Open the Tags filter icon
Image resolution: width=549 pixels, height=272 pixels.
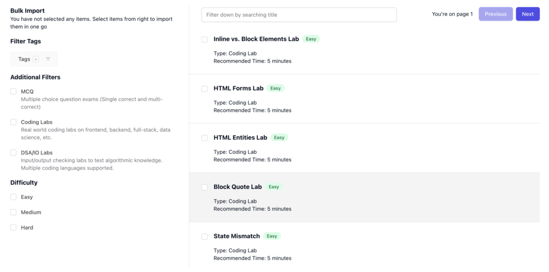pyautogui.click(x=48, y=59)
